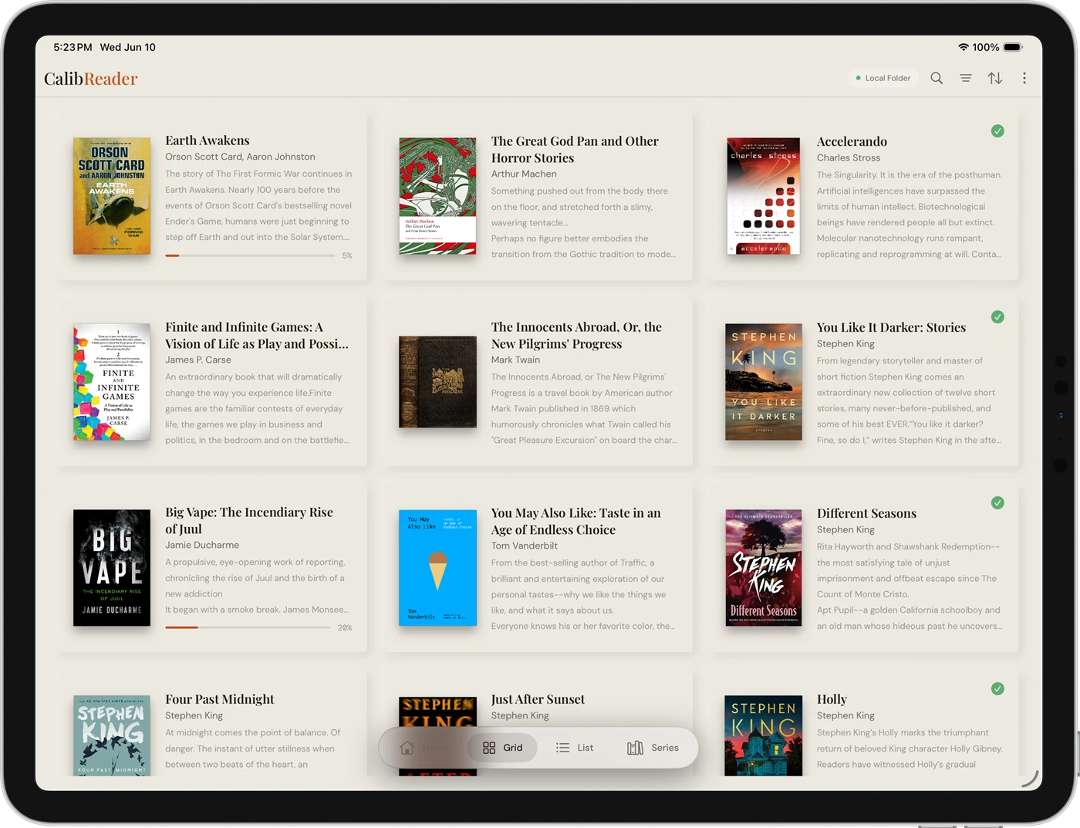Click the Finite and Infinite Games title
This screenshot has height=828, width=1080.
pos(257,336)
